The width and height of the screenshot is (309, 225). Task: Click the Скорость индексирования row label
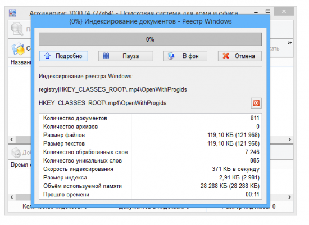click(x=78, y=169)
